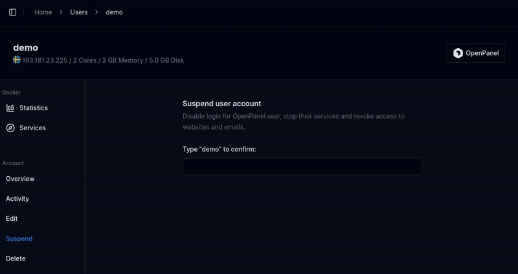Click the Account section label
The height and width of the screenshot is (274, 518).
point(13,163)
